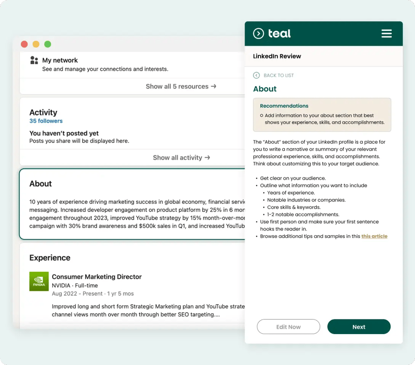Click the teal wordmark text
Image resolution: width=415 pixels, height=365 pixels.
[279, 34]
